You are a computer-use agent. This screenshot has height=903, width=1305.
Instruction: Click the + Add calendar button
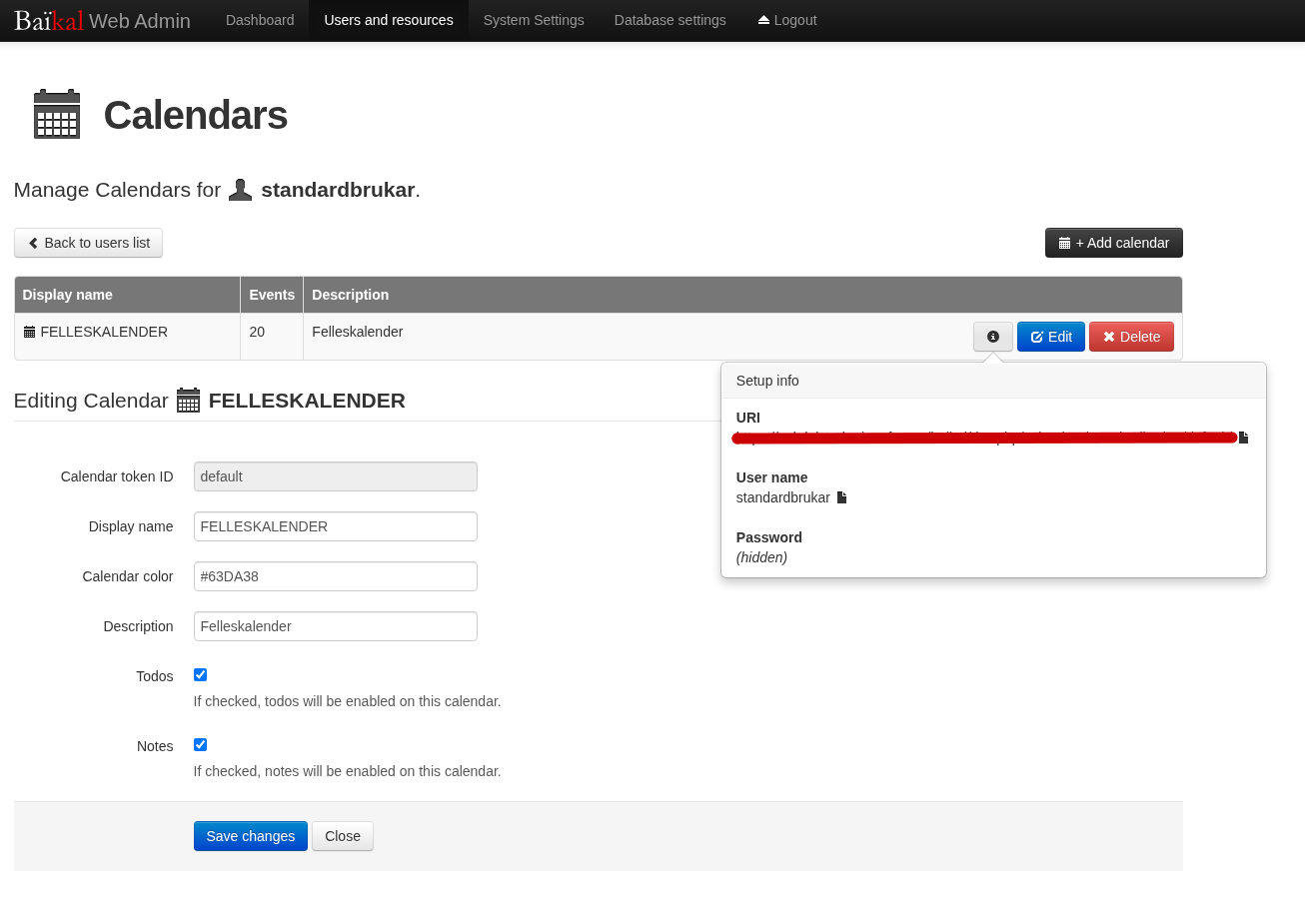coord(1113,243)
